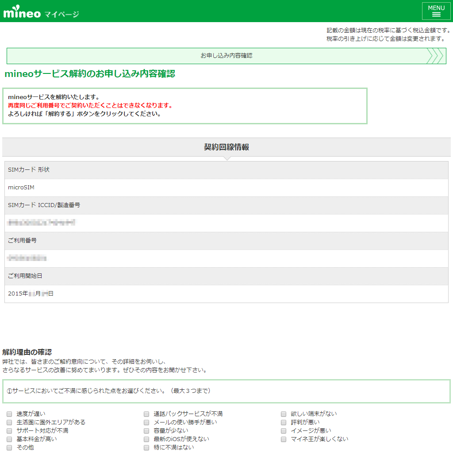
Task: Click the red 再度同じご利用番号 warning text
Action: point(90,105)
